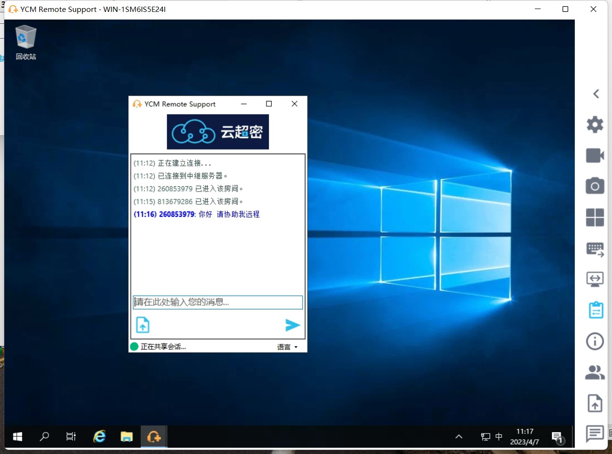The image size is (612, 454).
Task: Click the network icon in system tray
Action: pos(485,437)
